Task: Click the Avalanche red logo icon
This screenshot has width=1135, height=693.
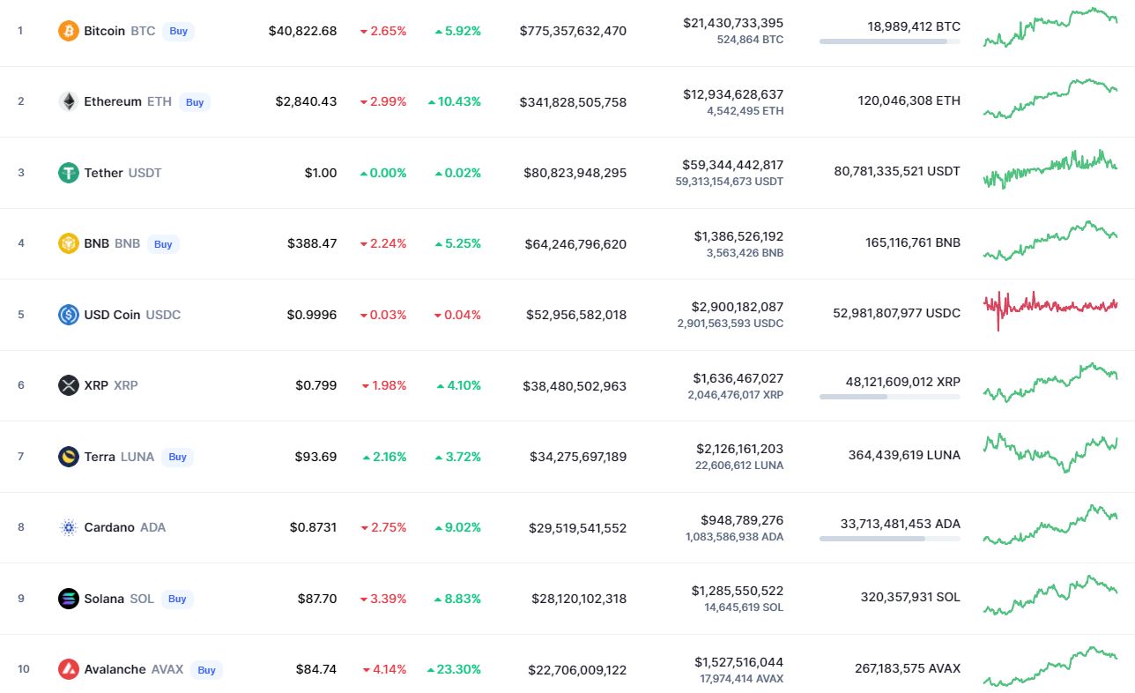Action: click(x=68, y=669)
